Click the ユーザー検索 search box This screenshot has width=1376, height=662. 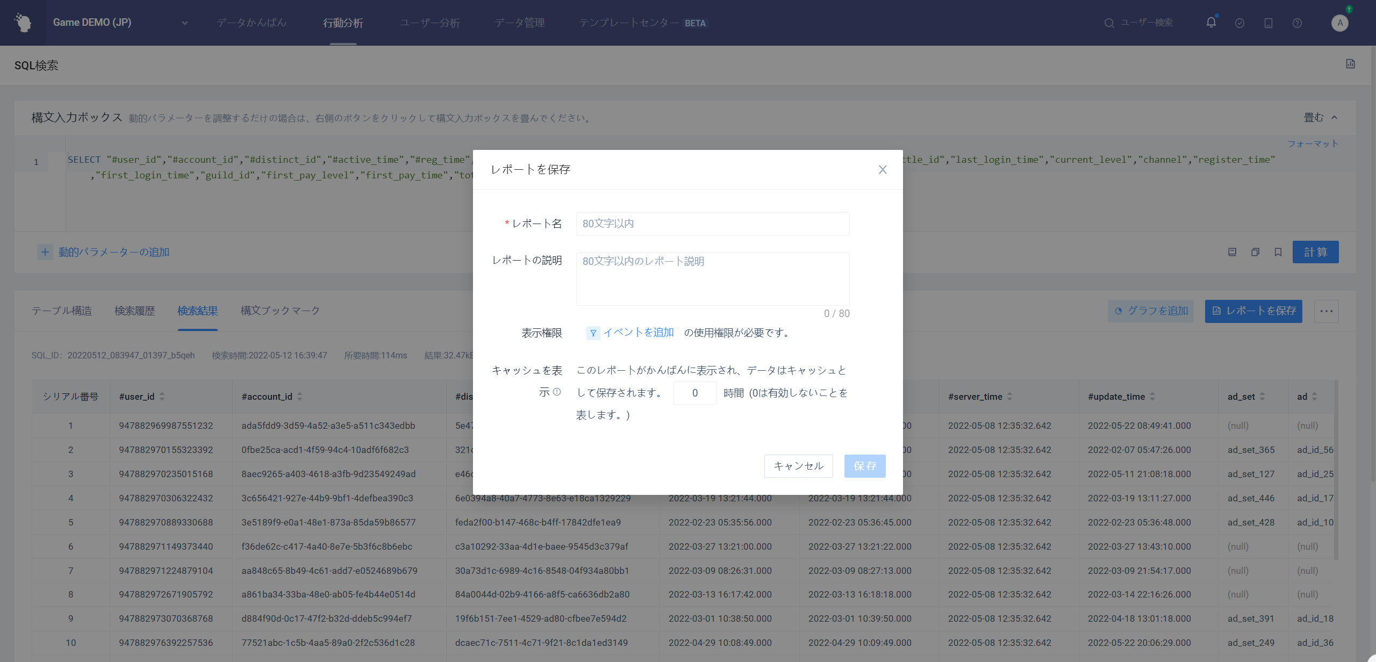click(1139, 23)
